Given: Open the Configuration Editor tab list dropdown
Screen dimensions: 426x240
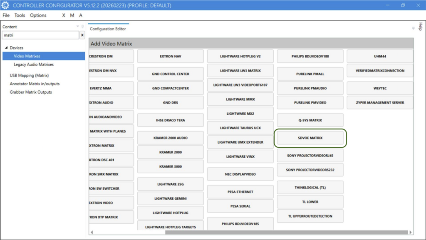Looking at the screenshot, I should coord(413,29).
